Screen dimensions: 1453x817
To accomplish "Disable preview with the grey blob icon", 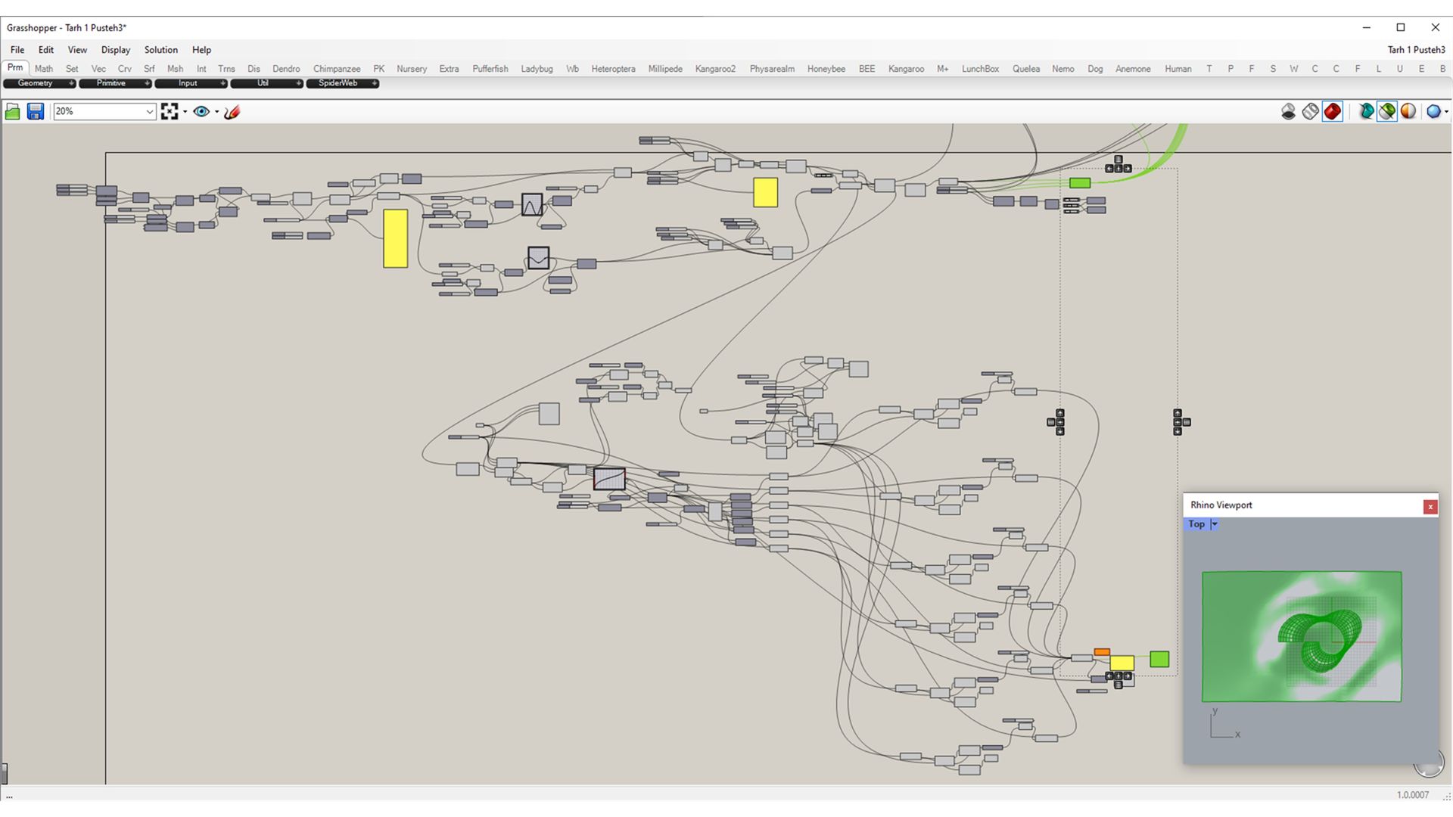I will [1288, 112].
